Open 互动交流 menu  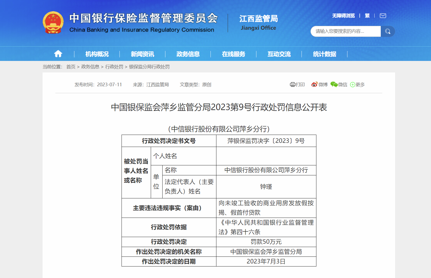click(x=279, y=54)
